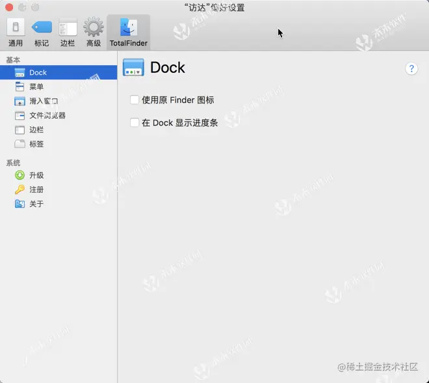Open the 高级 (Advanced) gear tab
429x383 pixels.
pos(94,33)
